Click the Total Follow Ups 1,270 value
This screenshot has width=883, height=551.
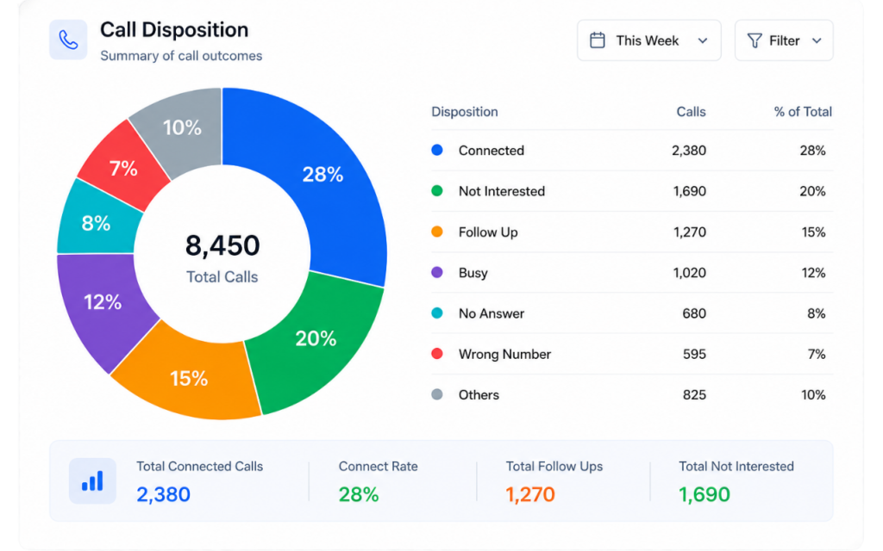click(x=530, y=495)
